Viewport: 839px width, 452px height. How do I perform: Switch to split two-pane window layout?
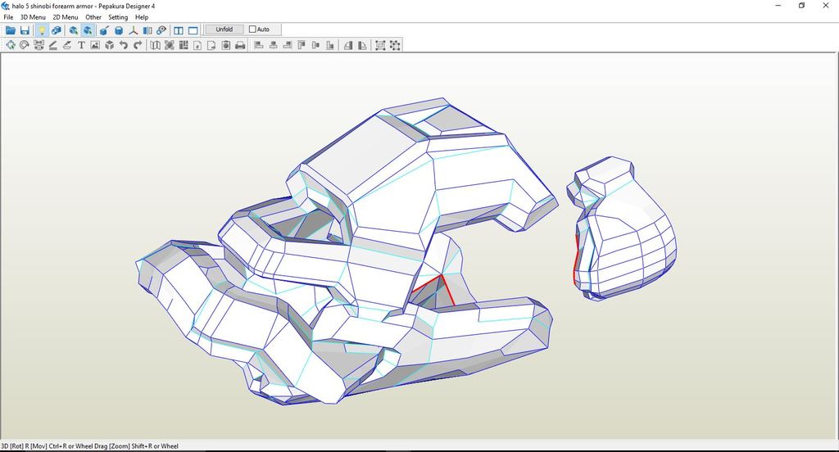tap(179, 30)
